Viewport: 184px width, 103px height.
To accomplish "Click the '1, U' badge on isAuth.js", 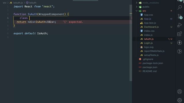I will 170,39.
